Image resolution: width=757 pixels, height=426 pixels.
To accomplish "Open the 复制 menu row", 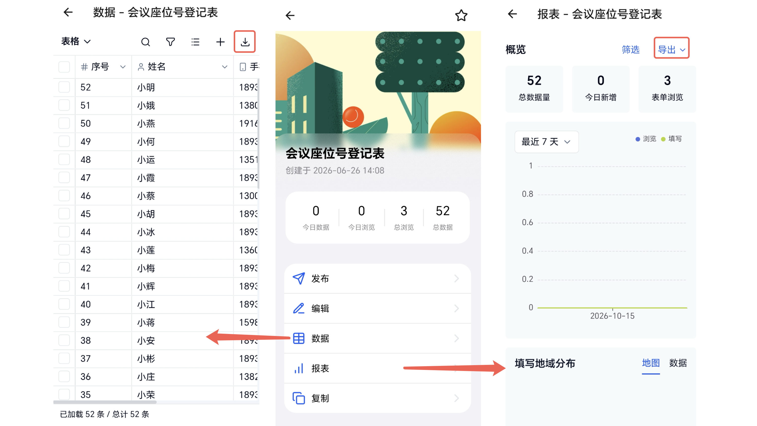I will click(377, 398).
